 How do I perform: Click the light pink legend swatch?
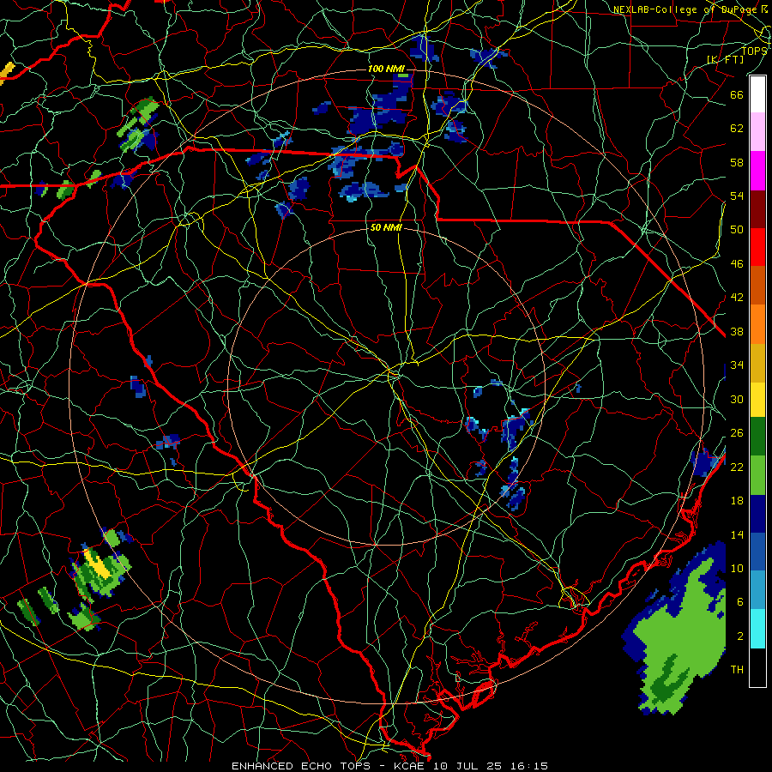(757, 132)
